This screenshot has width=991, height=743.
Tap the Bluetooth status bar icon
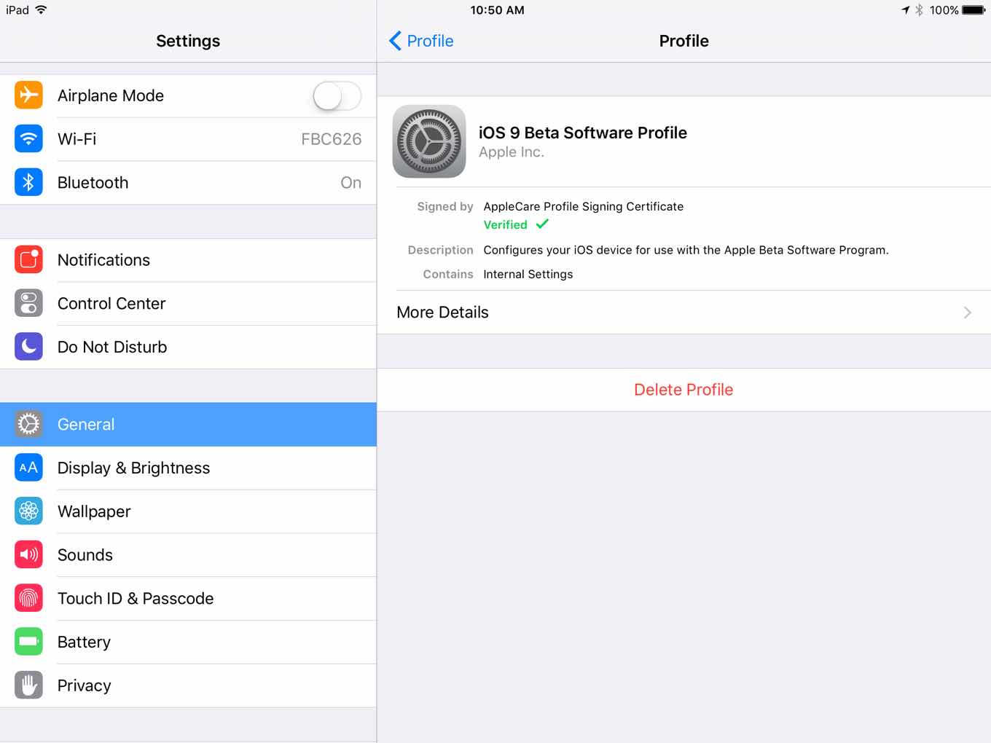pyautogui.click(x=920, y=10)
